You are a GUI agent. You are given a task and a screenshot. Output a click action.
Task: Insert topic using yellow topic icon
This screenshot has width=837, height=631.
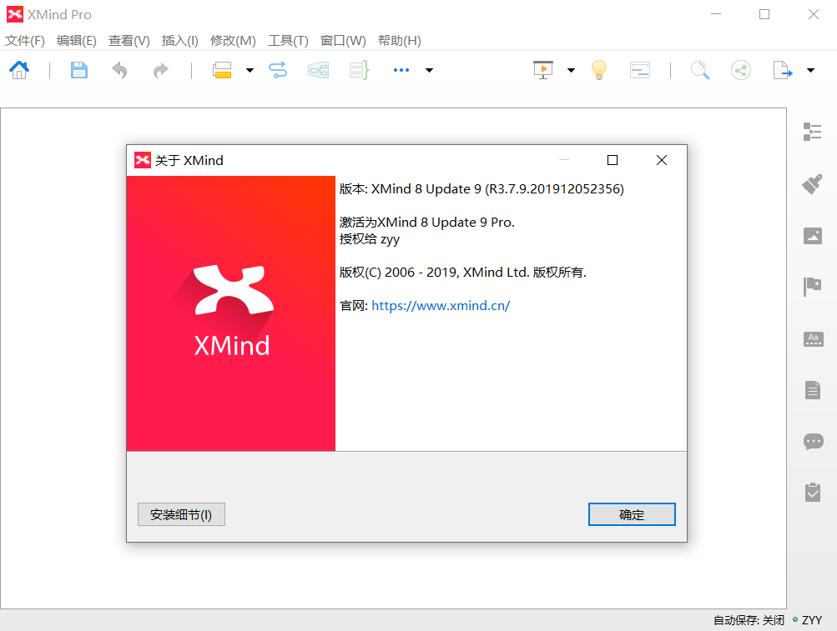pyautogui.click(x=222, y=70)
